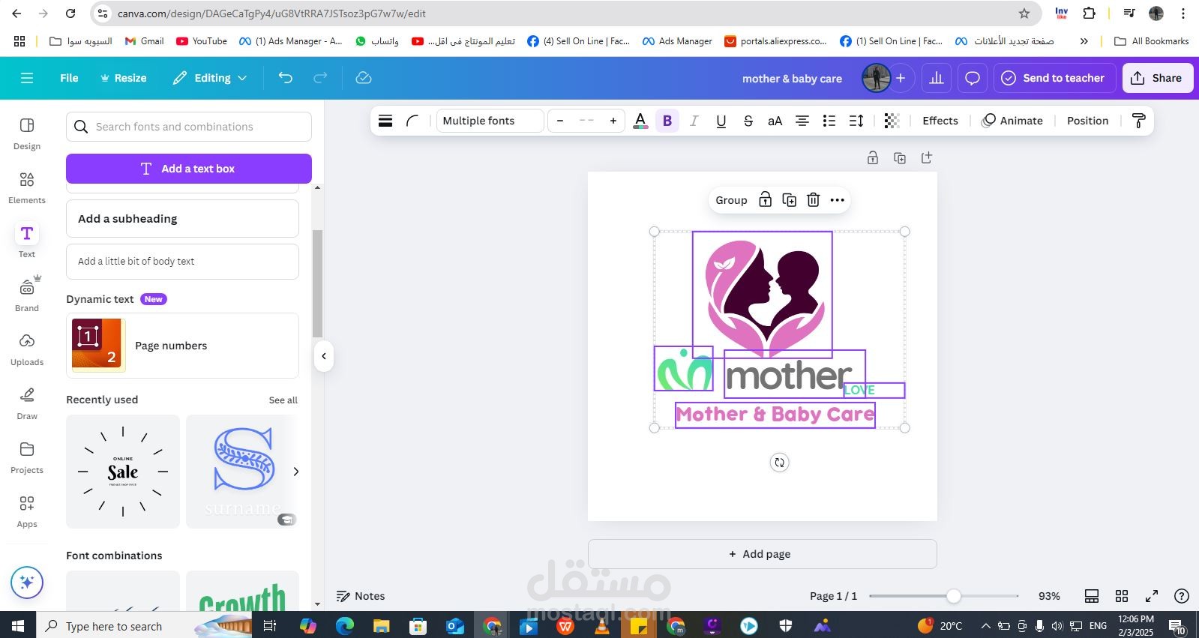
Task: Switch to grid view of pages
Action: pos(1122,596)
